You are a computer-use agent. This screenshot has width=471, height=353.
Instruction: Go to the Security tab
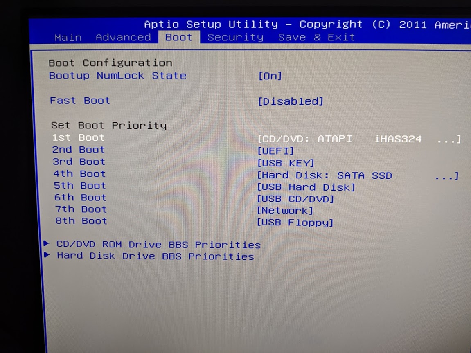tap(235, 38)
